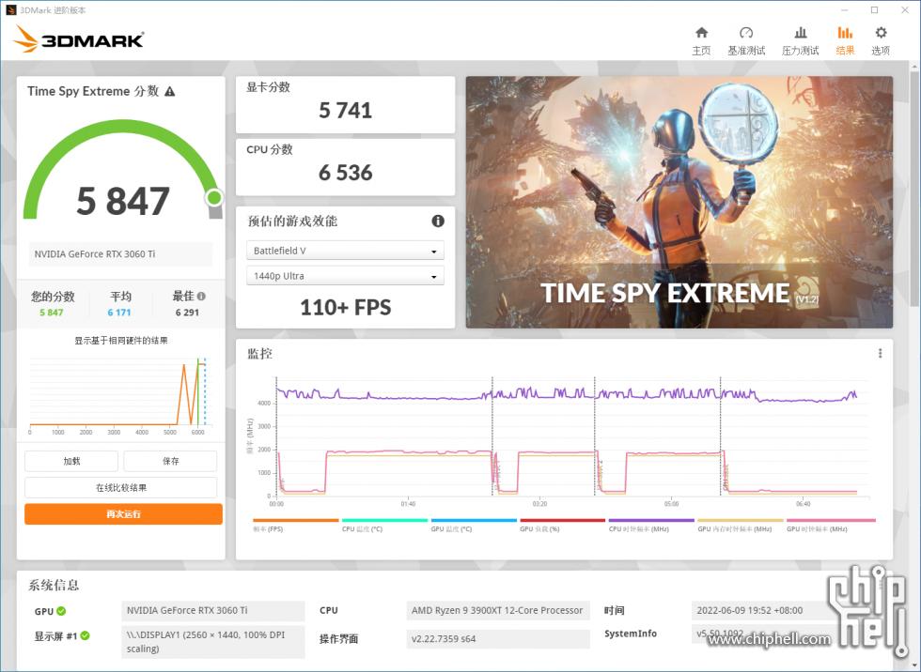Toggle the CPU 时钟频率 purple legend series
921x672 pixels.
651,525
